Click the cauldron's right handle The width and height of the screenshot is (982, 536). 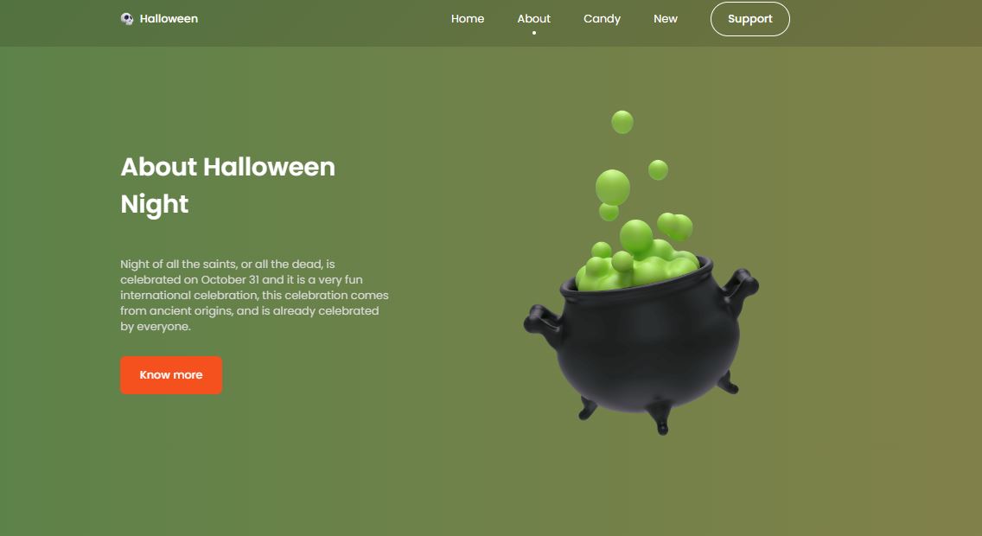[x=739, y=290]
